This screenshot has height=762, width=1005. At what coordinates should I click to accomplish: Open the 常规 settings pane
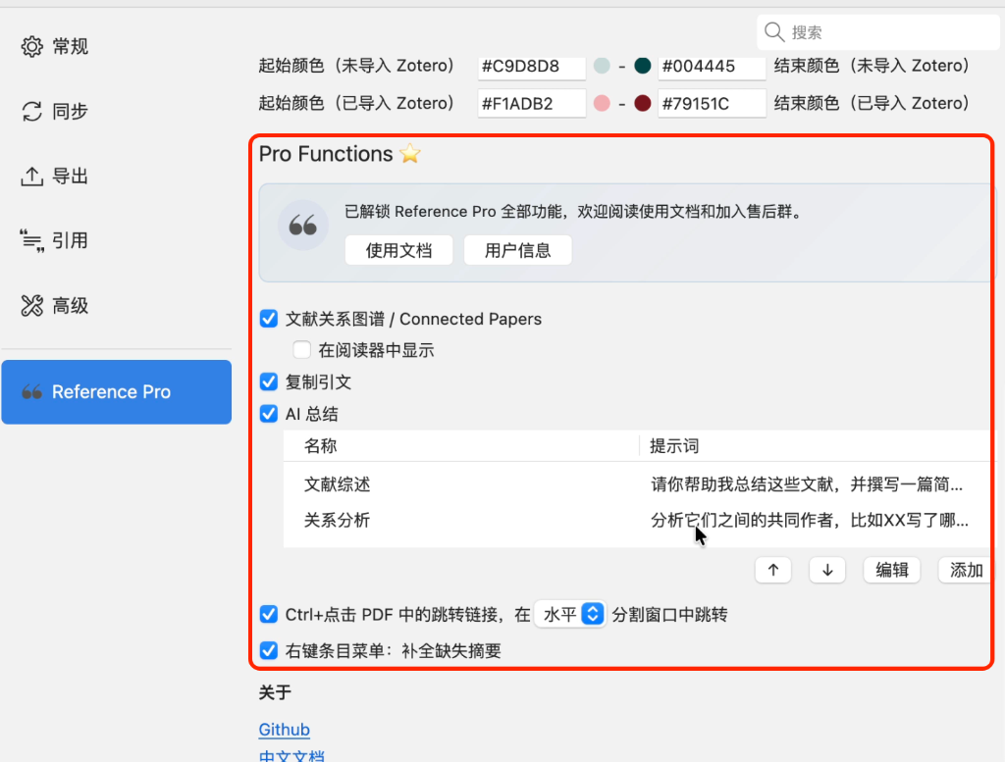117,47
